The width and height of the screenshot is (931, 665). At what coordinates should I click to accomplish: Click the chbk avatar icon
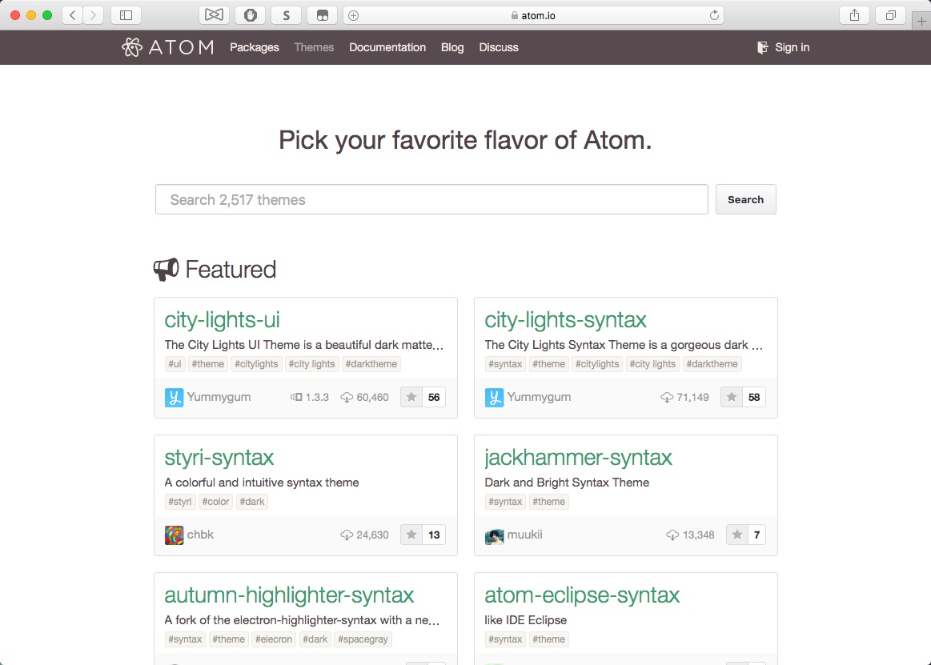[x=174, y=535]
